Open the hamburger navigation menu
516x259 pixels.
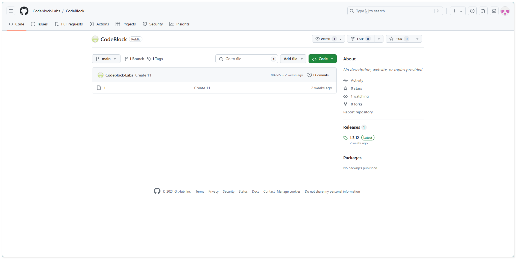point(11,11)
